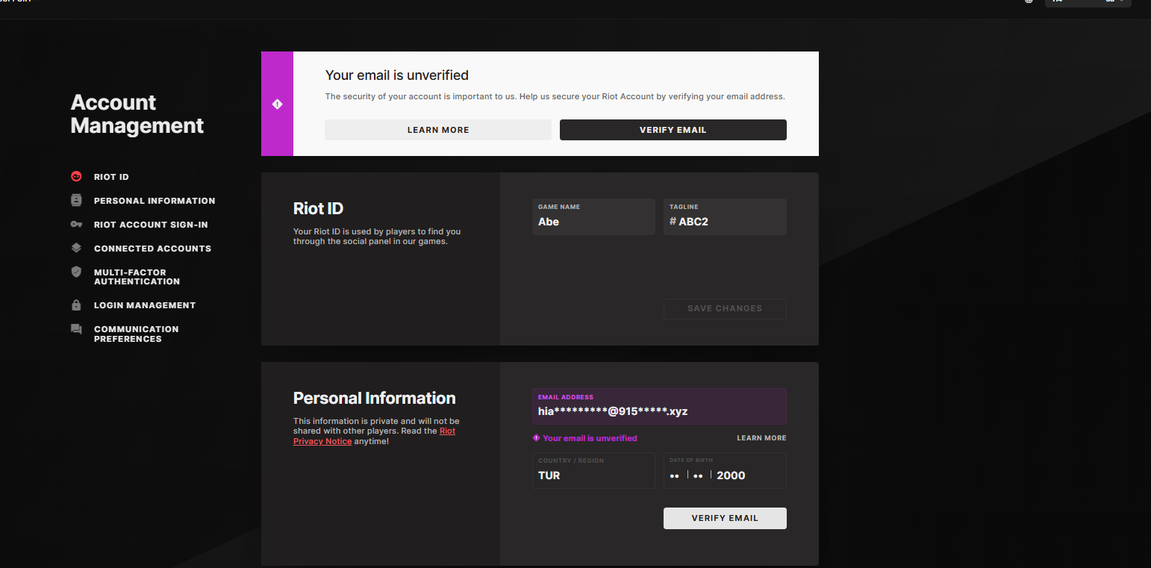Click the Game Name field containing Abe
This screenshot has width=1151, height=568.
tap(593, 216)
